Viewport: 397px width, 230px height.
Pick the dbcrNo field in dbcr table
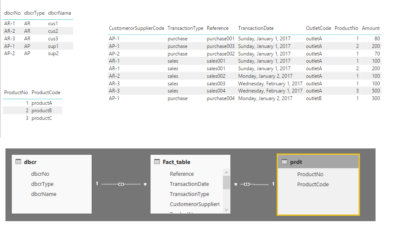pos(40,174)
